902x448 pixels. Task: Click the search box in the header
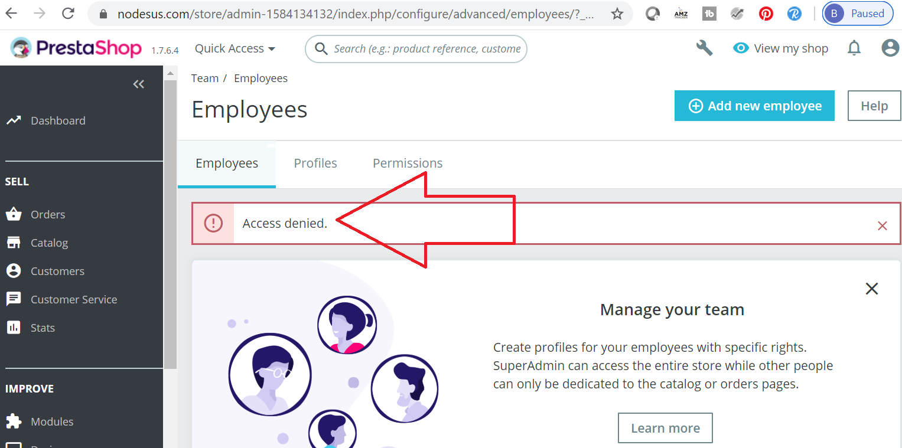[x=425, y=48]
